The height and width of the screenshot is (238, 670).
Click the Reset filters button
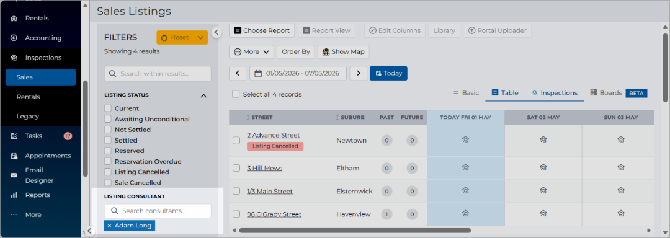(x=175, y=38)
